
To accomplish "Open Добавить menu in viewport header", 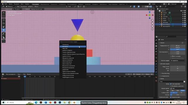I will (31, 6).
